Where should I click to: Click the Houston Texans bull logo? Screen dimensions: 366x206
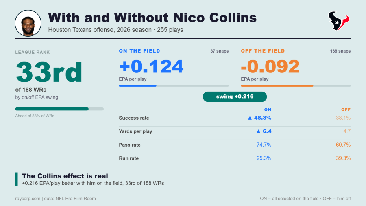[x=339, y=21]
